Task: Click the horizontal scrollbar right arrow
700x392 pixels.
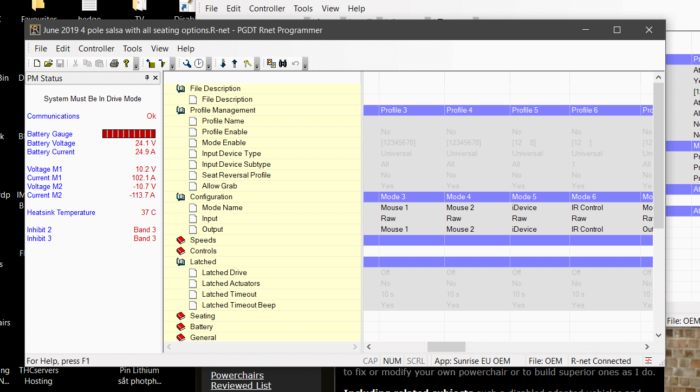Action: tap(647, 347)
